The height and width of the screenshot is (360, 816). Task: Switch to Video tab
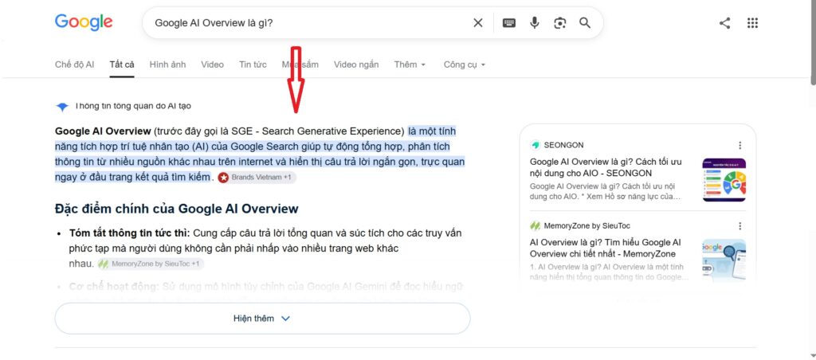[x=212, y=65]
